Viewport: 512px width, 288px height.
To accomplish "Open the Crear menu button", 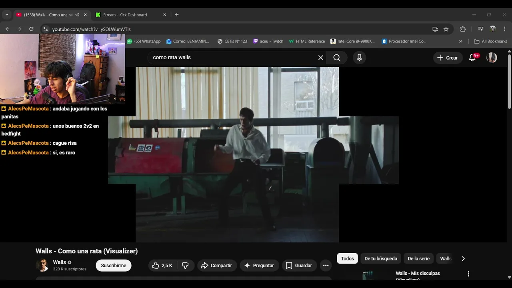I will 448,58.
